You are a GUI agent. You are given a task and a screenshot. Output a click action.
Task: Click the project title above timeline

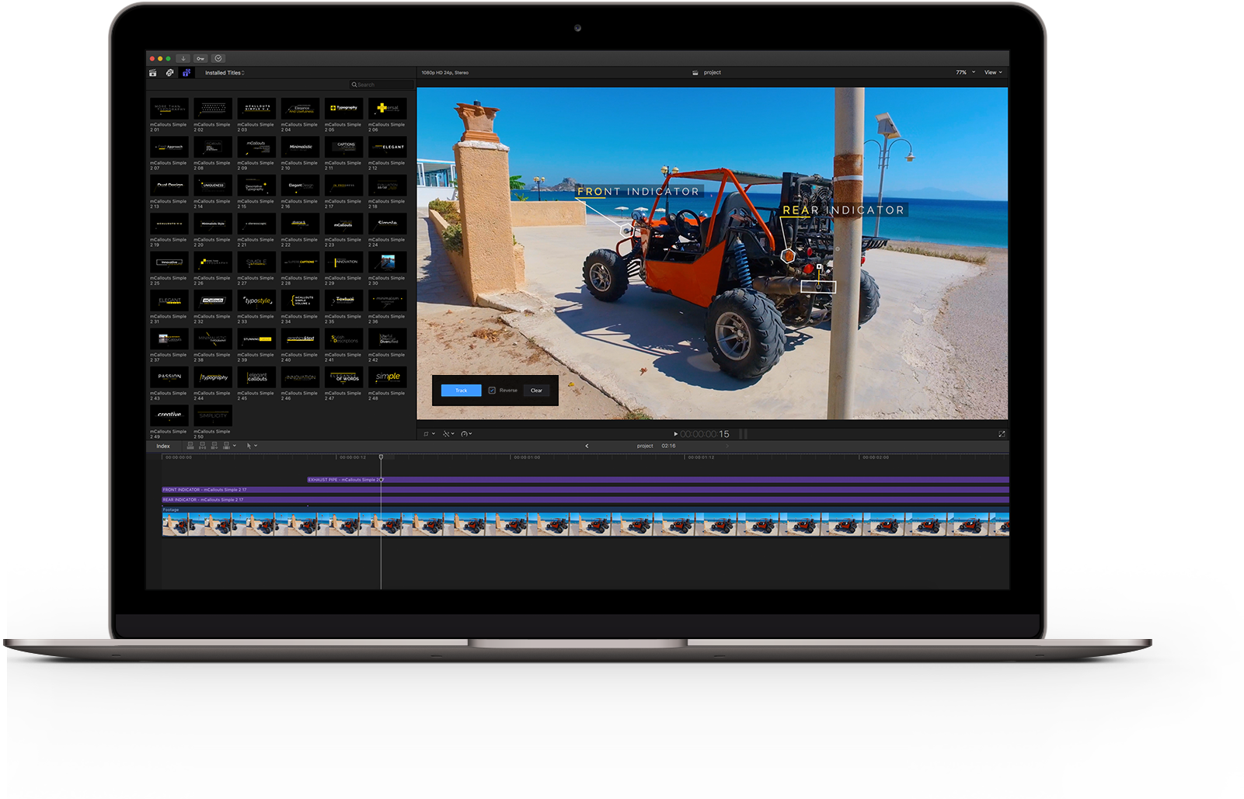coord(645,446)
